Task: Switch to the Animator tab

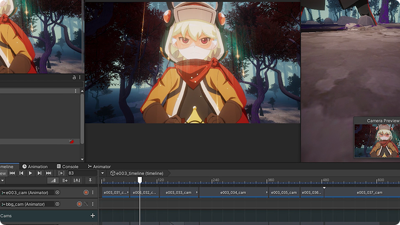Action: 99,167
